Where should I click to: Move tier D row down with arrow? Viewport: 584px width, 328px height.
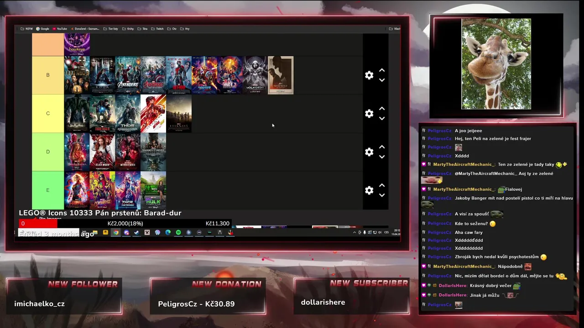click(x=382, y=157)
